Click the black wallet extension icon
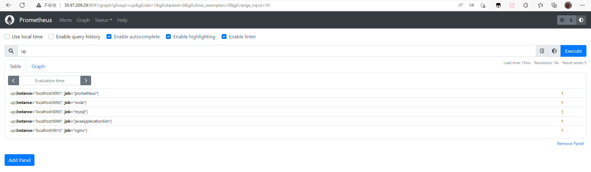The height and width of the screenshot is (172, 591). (x=498, y=5)
